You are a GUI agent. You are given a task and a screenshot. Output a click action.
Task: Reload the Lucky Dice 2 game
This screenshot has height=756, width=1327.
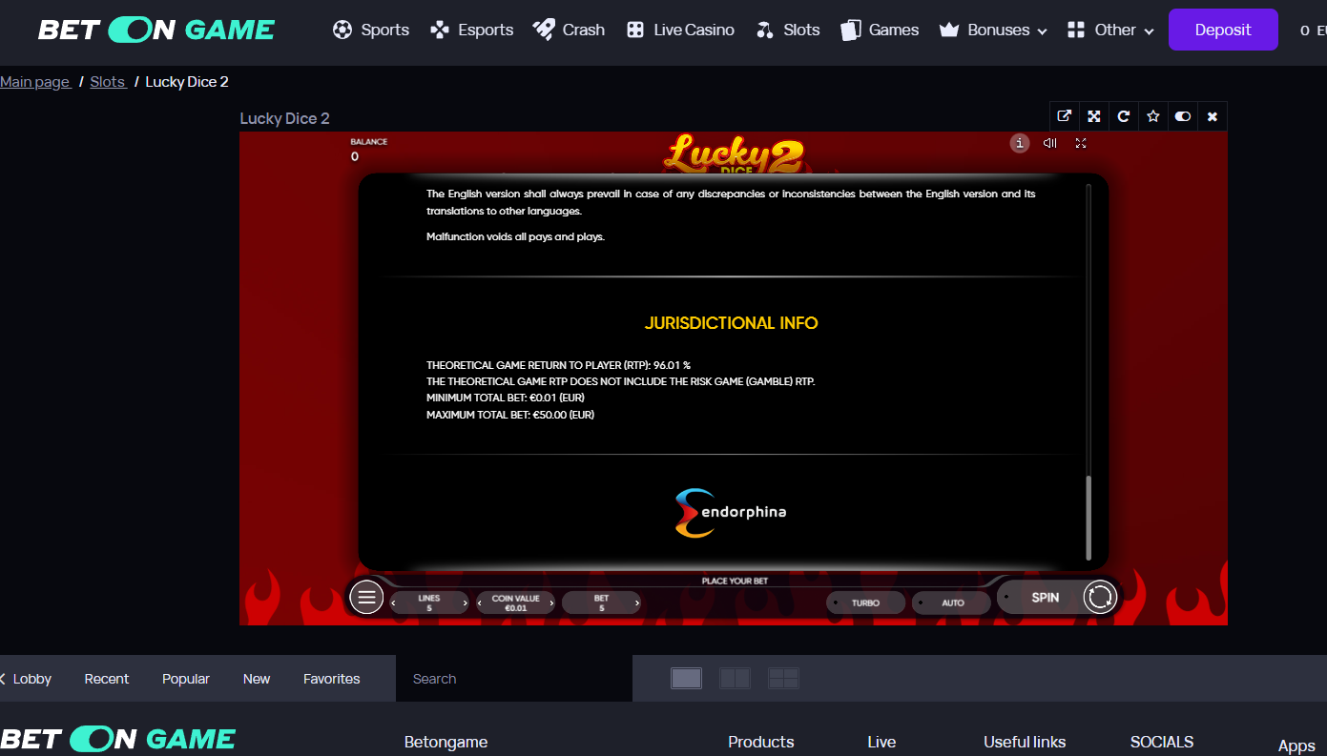coord(1124,116)
